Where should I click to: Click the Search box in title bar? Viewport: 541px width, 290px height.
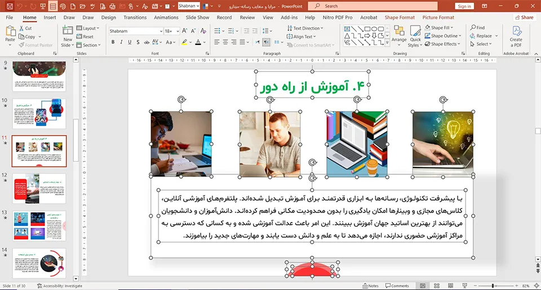pos(373,6)
